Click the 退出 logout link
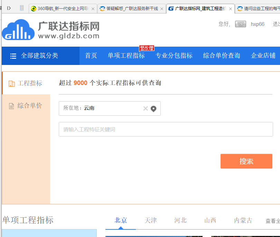This screenshot has height=237, width=280. (276, 24)
